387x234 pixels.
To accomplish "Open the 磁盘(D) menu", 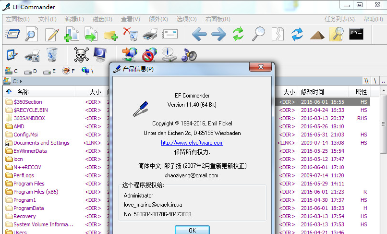I will click(x=102, y=19).
